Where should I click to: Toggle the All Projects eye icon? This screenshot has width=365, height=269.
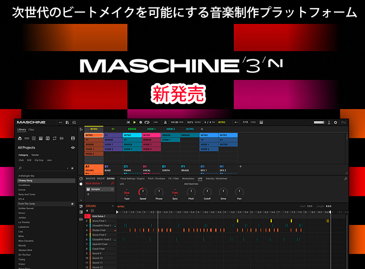[73, 147]
